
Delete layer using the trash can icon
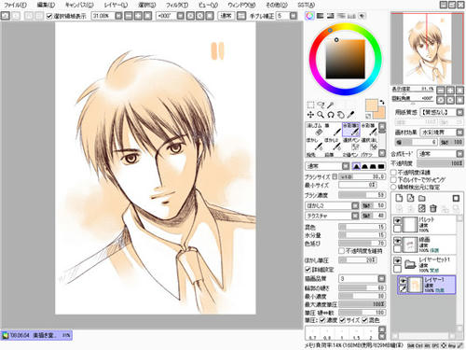click(433, 208)
